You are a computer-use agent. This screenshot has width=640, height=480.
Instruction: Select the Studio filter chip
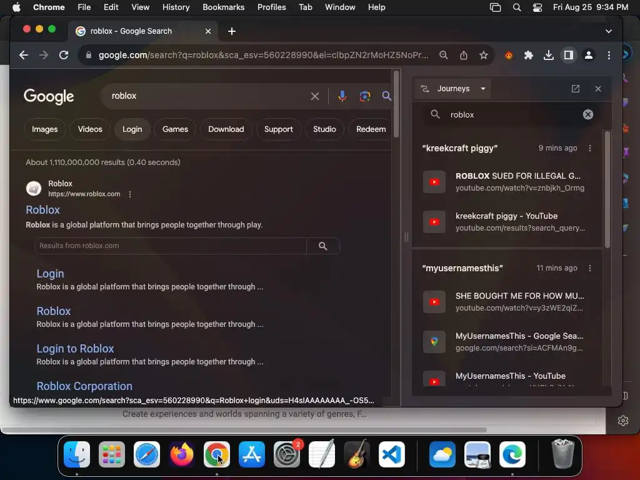click(324, 129)
